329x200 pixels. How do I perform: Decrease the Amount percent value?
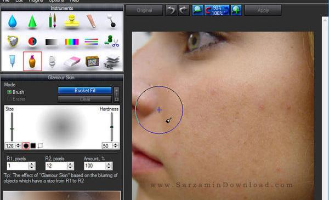click(109, 168)
